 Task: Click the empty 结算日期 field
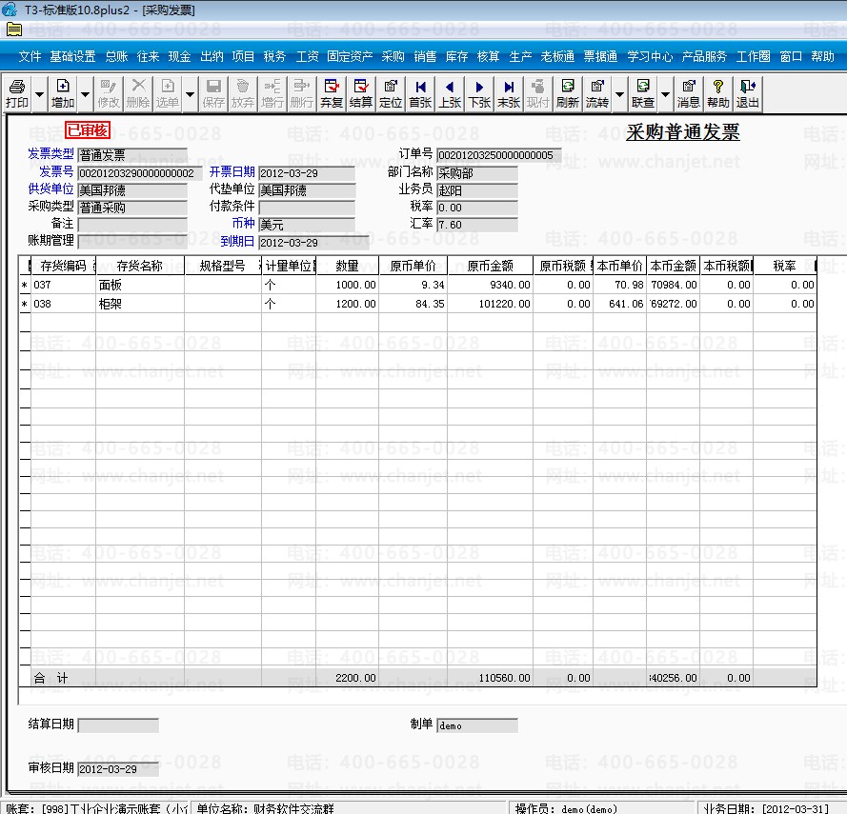pyautogui.click(x=118, y=725)
